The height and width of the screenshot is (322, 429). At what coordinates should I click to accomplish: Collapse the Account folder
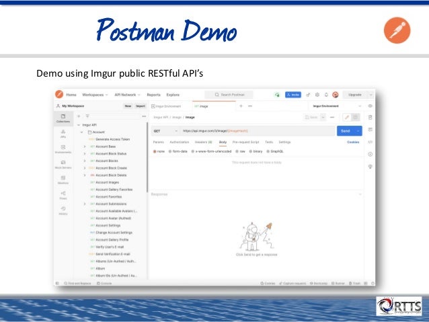(81, 132)
